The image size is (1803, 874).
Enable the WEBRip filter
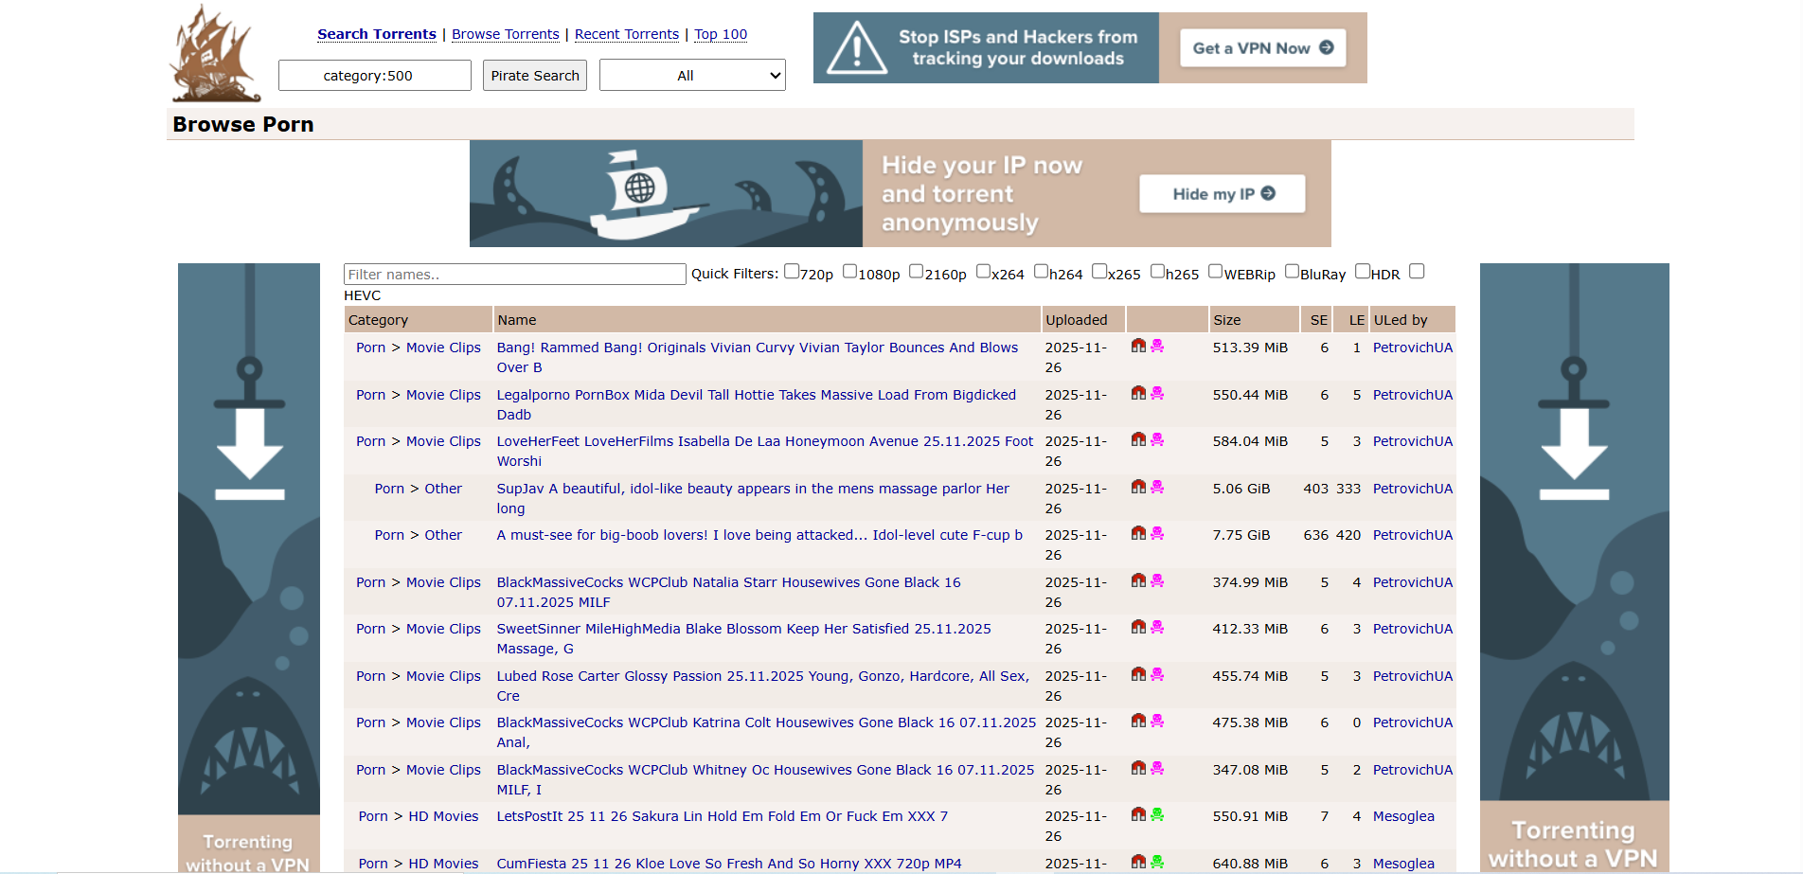tap(1216, 272)
